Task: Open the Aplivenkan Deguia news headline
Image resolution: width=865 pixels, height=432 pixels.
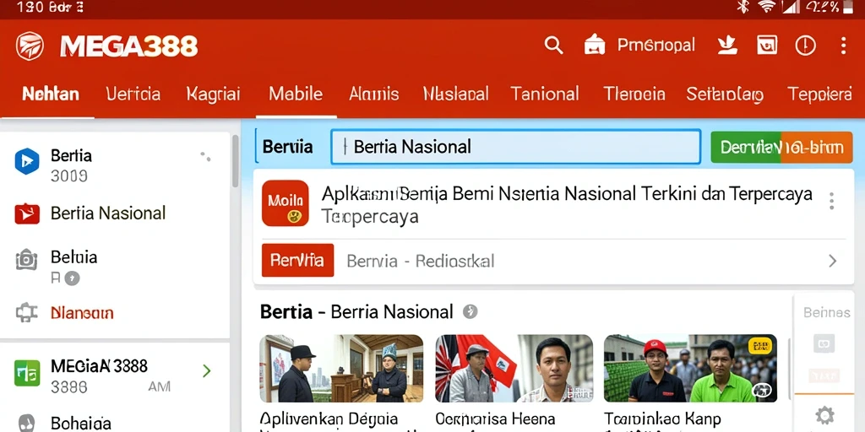Action: pyautogui.click(x=329, y=419)
